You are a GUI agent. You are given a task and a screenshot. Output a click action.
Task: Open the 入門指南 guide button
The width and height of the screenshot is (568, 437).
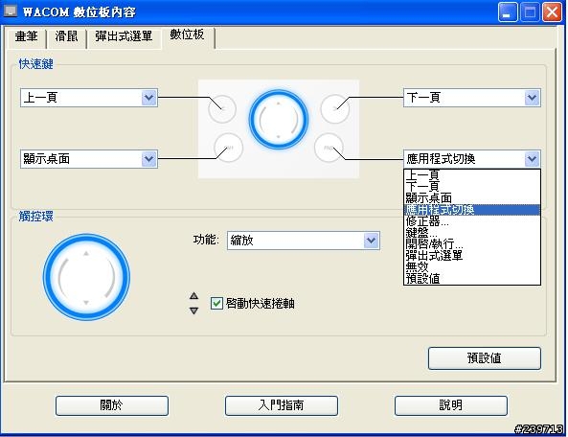281,405
